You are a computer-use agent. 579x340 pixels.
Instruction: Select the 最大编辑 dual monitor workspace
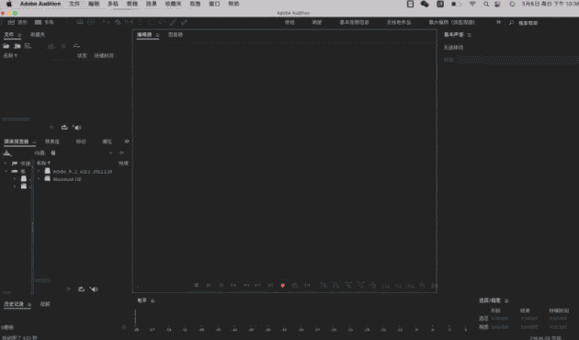click(451, 23)
